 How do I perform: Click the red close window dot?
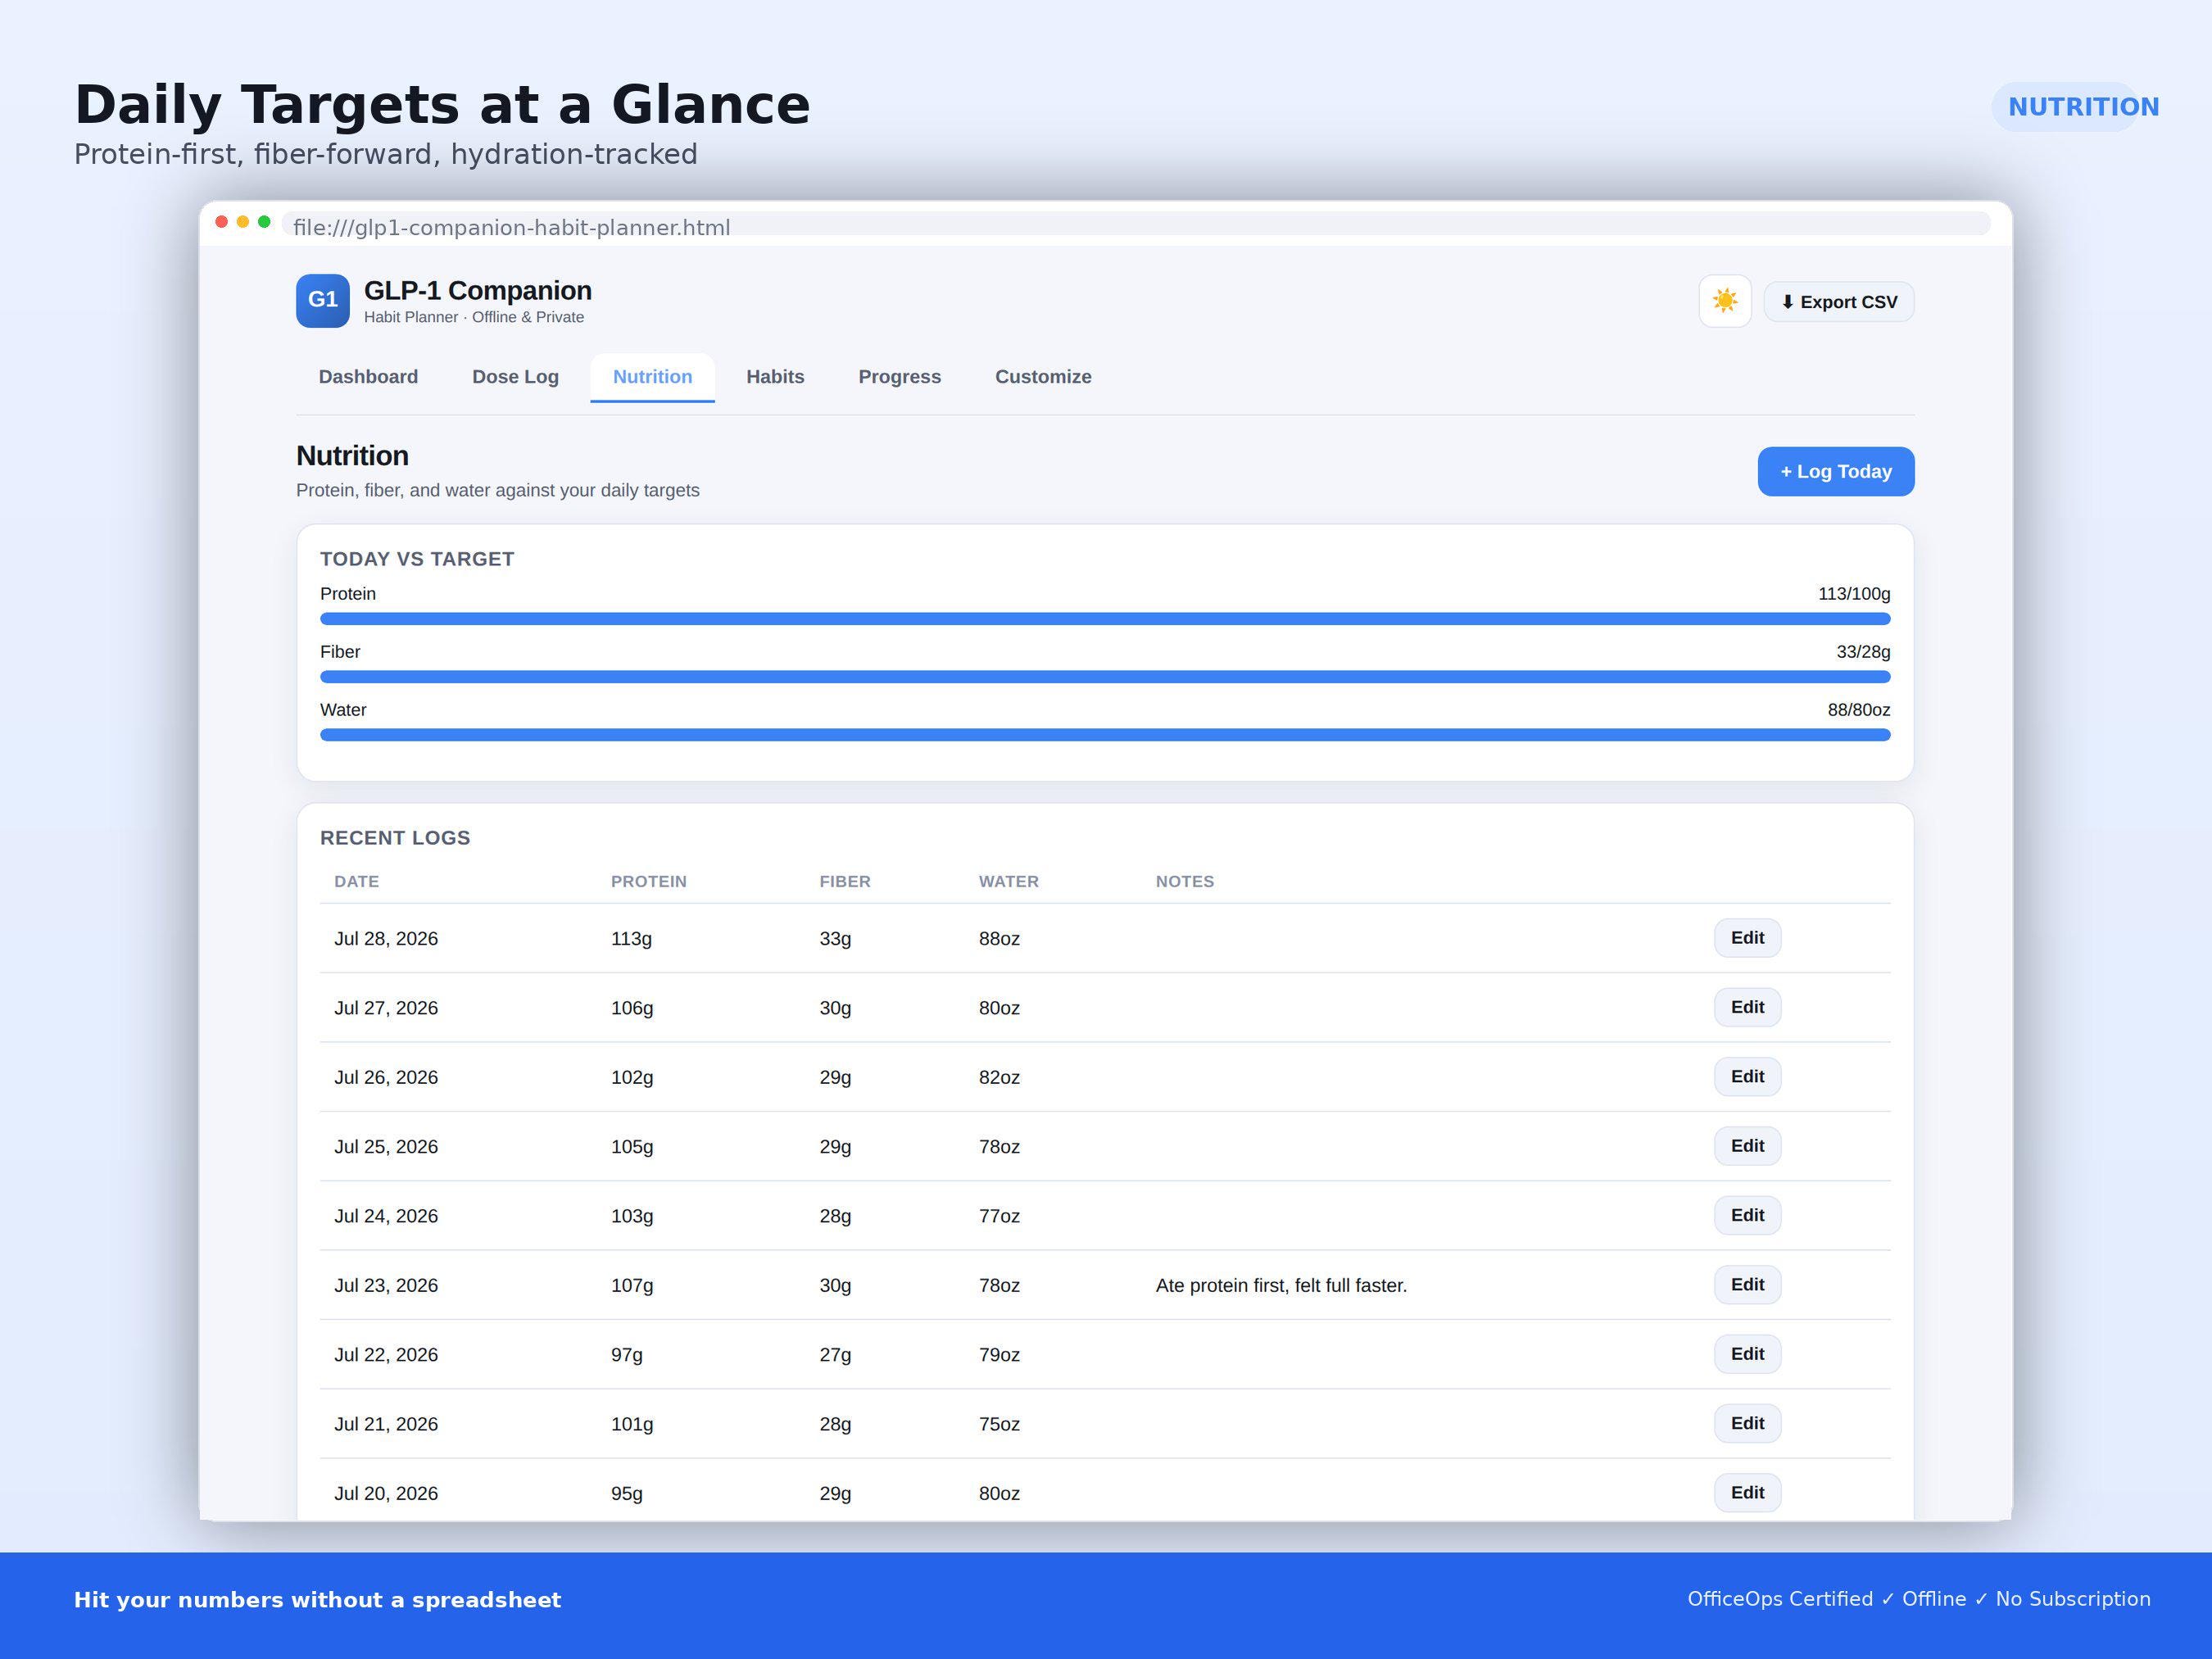(221, 222)
